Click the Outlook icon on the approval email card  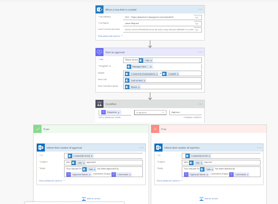[x=41, y=148]
